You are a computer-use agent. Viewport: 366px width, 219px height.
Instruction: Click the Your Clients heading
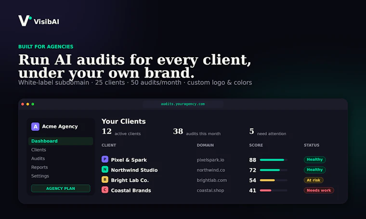[x=123, y=121]
